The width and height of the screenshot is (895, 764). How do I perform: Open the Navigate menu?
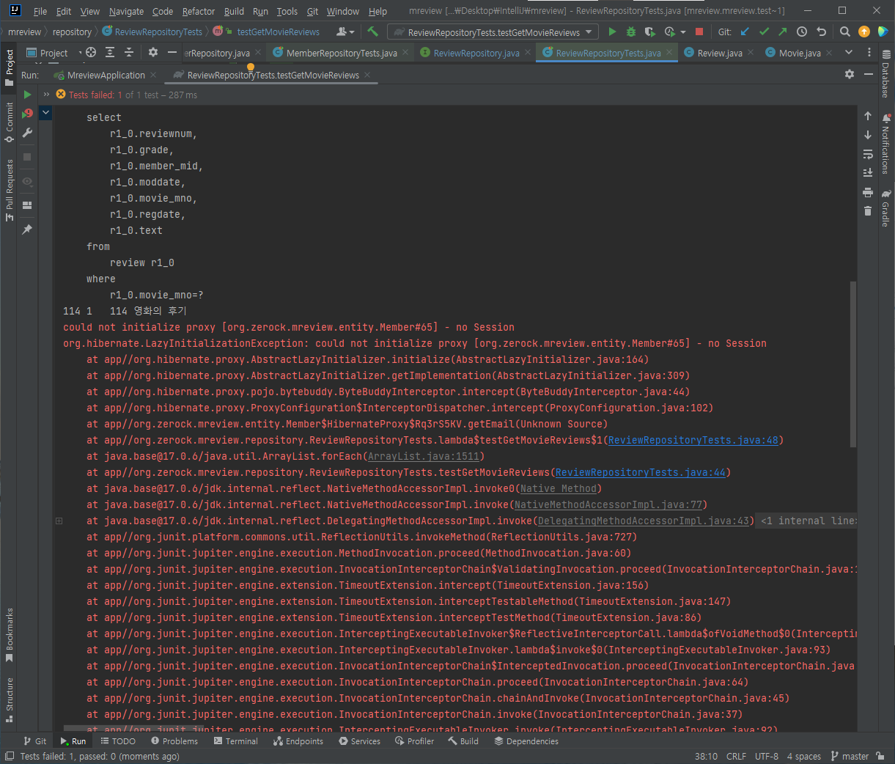(127, 11)
